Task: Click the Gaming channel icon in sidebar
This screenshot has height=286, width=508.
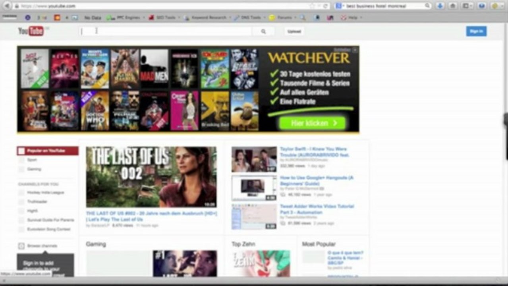Action: click(21, 169)
